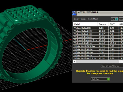The width and height of the screenshot is (123, 92).
Task: Click the 16.08 grams value
Action: 102,43
